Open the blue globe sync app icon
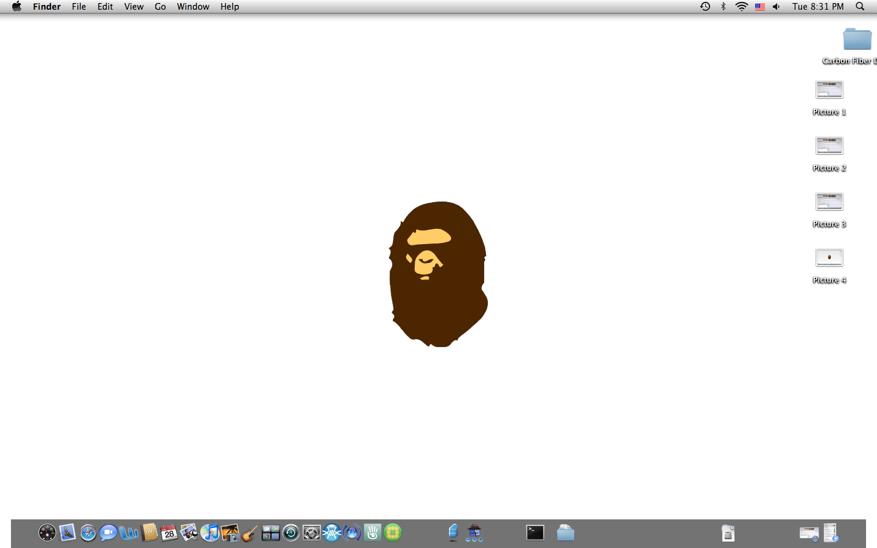The image size is (877, 548). pyautogui.click(x=352, y=533)
